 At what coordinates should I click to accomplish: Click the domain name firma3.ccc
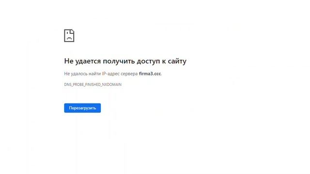coord(150,74)
